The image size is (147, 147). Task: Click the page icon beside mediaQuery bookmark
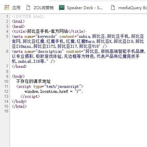[x=113, y=8]
